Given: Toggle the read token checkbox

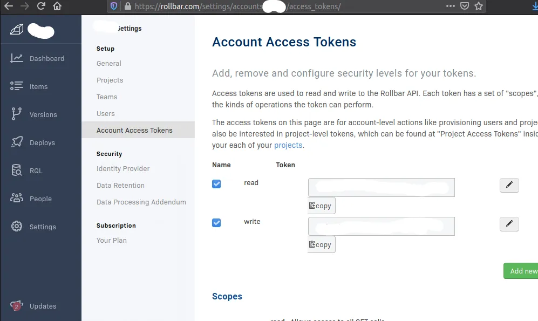Looking at the screenshot, I should click(x=216, y=184).
